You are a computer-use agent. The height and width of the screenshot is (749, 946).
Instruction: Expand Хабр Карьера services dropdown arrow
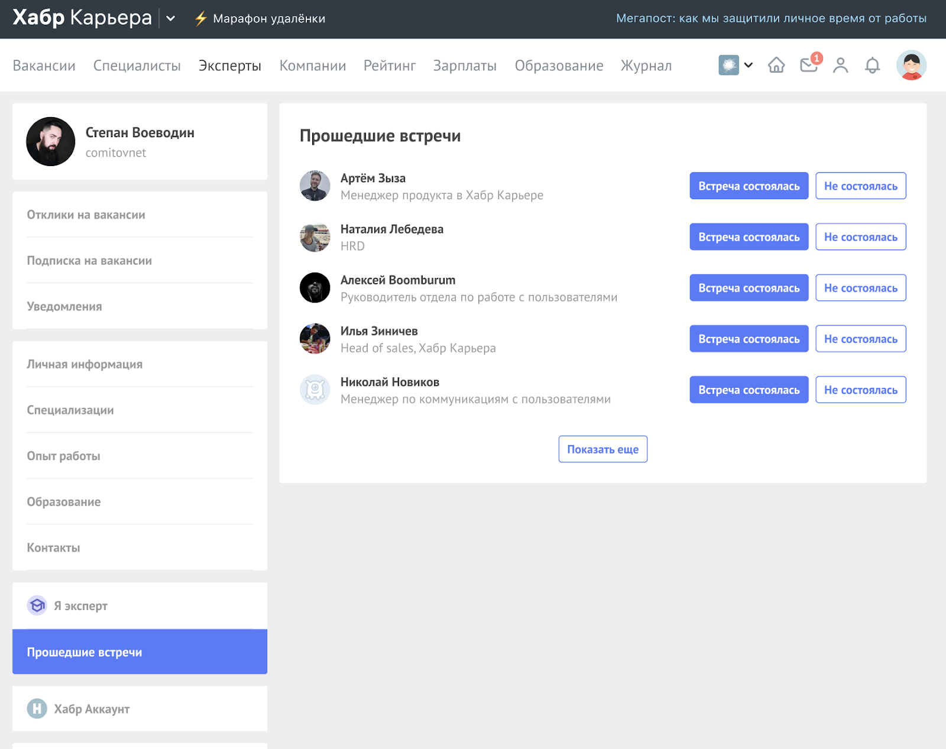click(x=170, y=18)
